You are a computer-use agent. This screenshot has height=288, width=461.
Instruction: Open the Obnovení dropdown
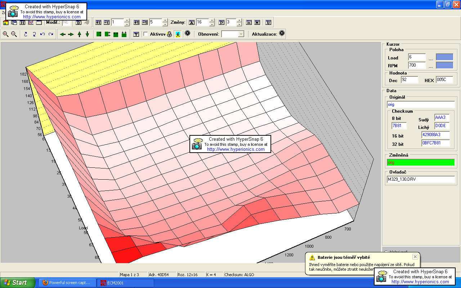pos(241,34)
